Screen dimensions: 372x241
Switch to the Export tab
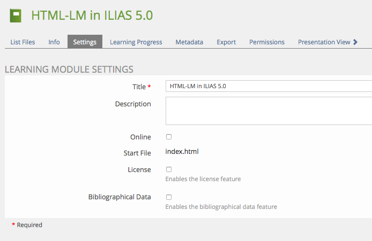(226, 42)
